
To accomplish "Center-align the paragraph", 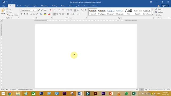I will (57, 14).
